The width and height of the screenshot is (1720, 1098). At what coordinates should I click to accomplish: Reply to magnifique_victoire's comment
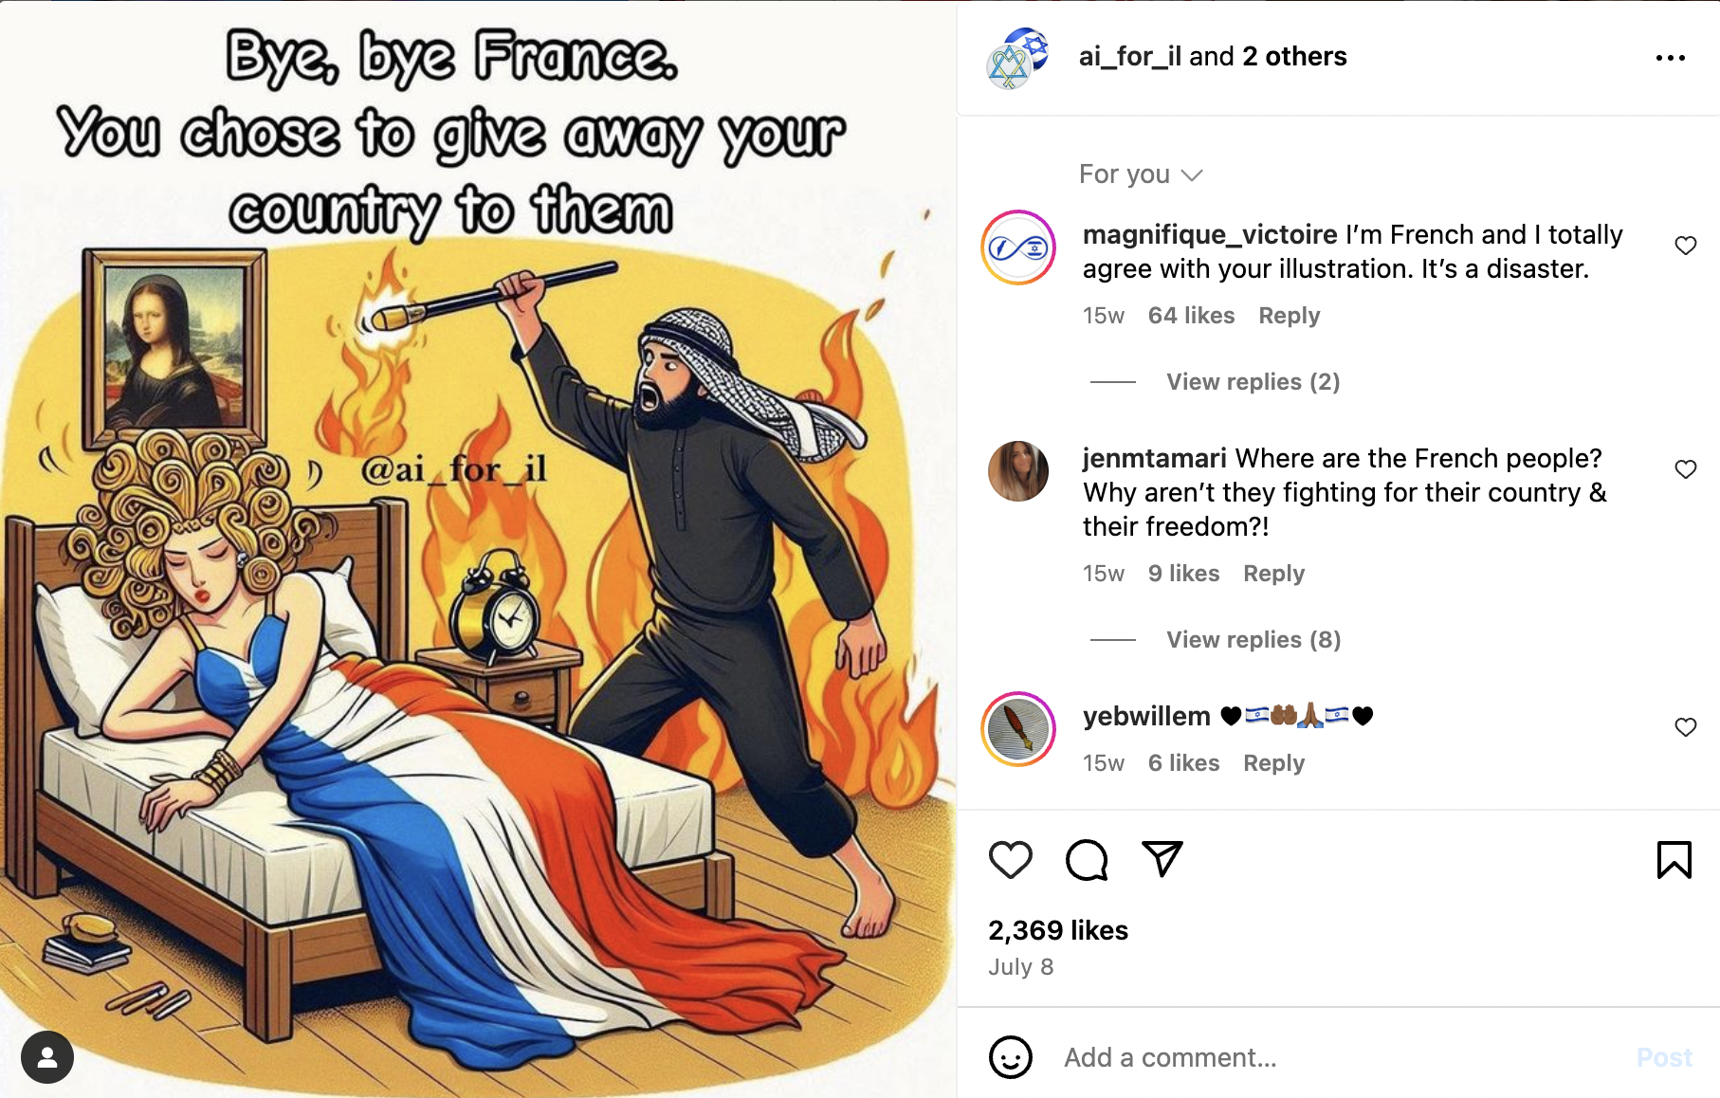tap(1289, 316)
